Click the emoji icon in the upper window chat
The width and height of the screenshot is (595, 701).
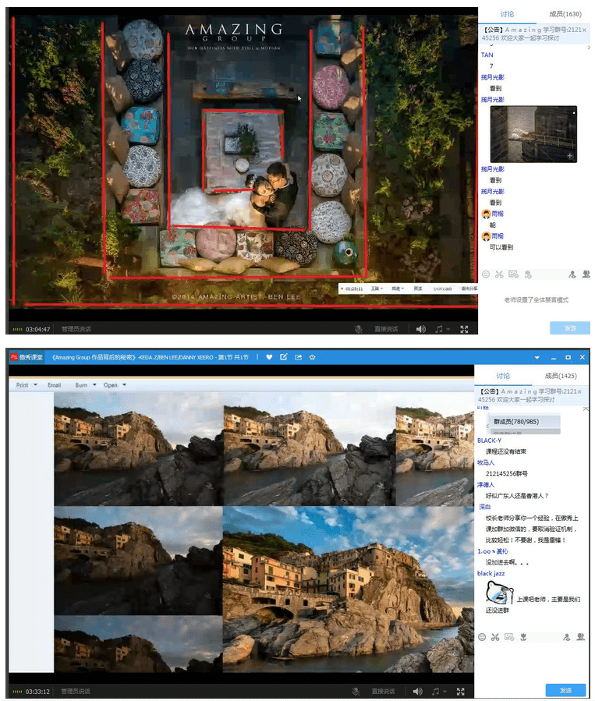coord(486,274)
